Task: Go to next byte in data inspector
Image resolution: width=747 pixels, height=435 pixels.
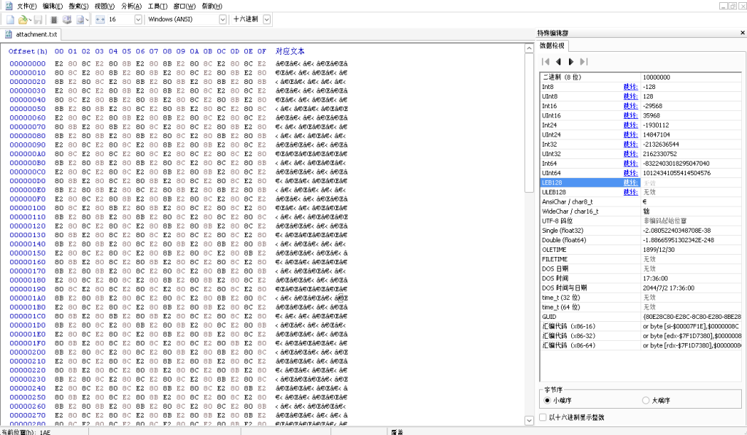Action: tap(571, 62)
